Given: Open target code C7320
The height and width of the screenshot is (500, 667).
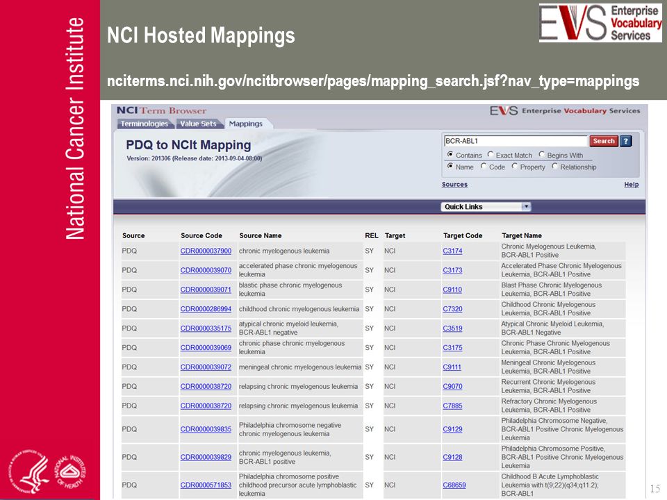Looking at the screenshot, I should (452, 309).
